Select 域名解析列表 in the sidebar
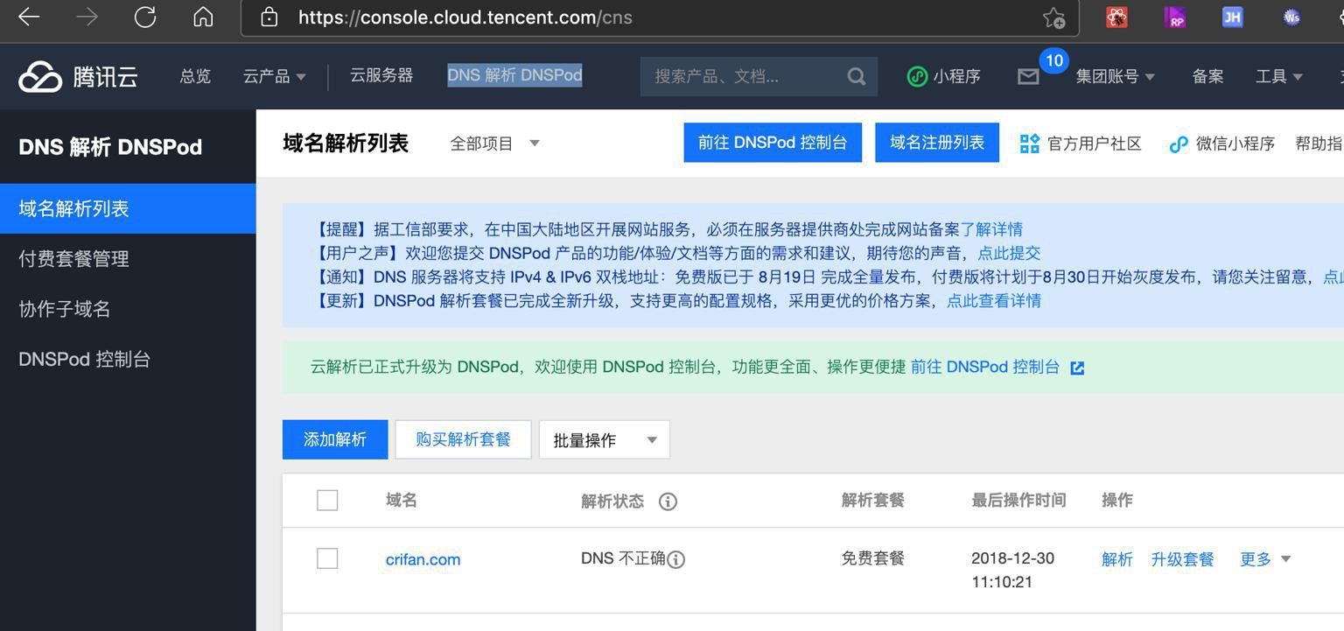The height and width of the screenshot is (631, 1344). pyautogui.click(x=128, y=208)
